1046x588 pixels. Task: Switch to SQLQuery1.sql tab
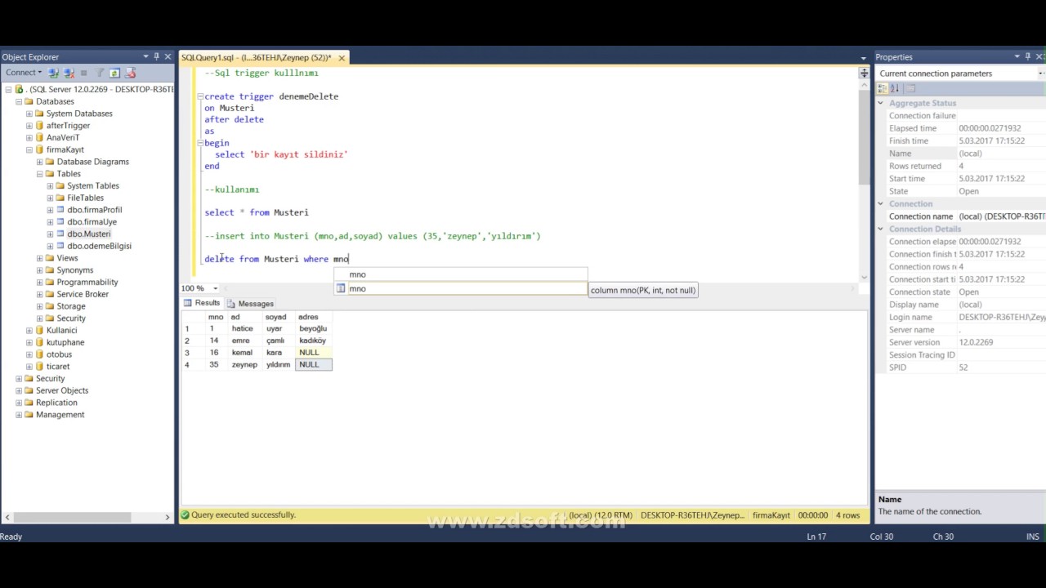(256, 57)
